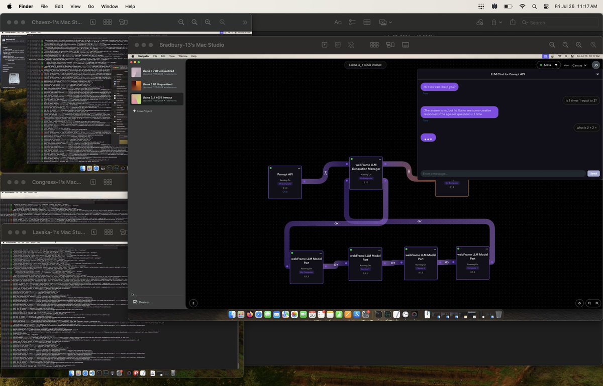Select the Prompt API node
This screenshot has width=603, height=386.
285,182
